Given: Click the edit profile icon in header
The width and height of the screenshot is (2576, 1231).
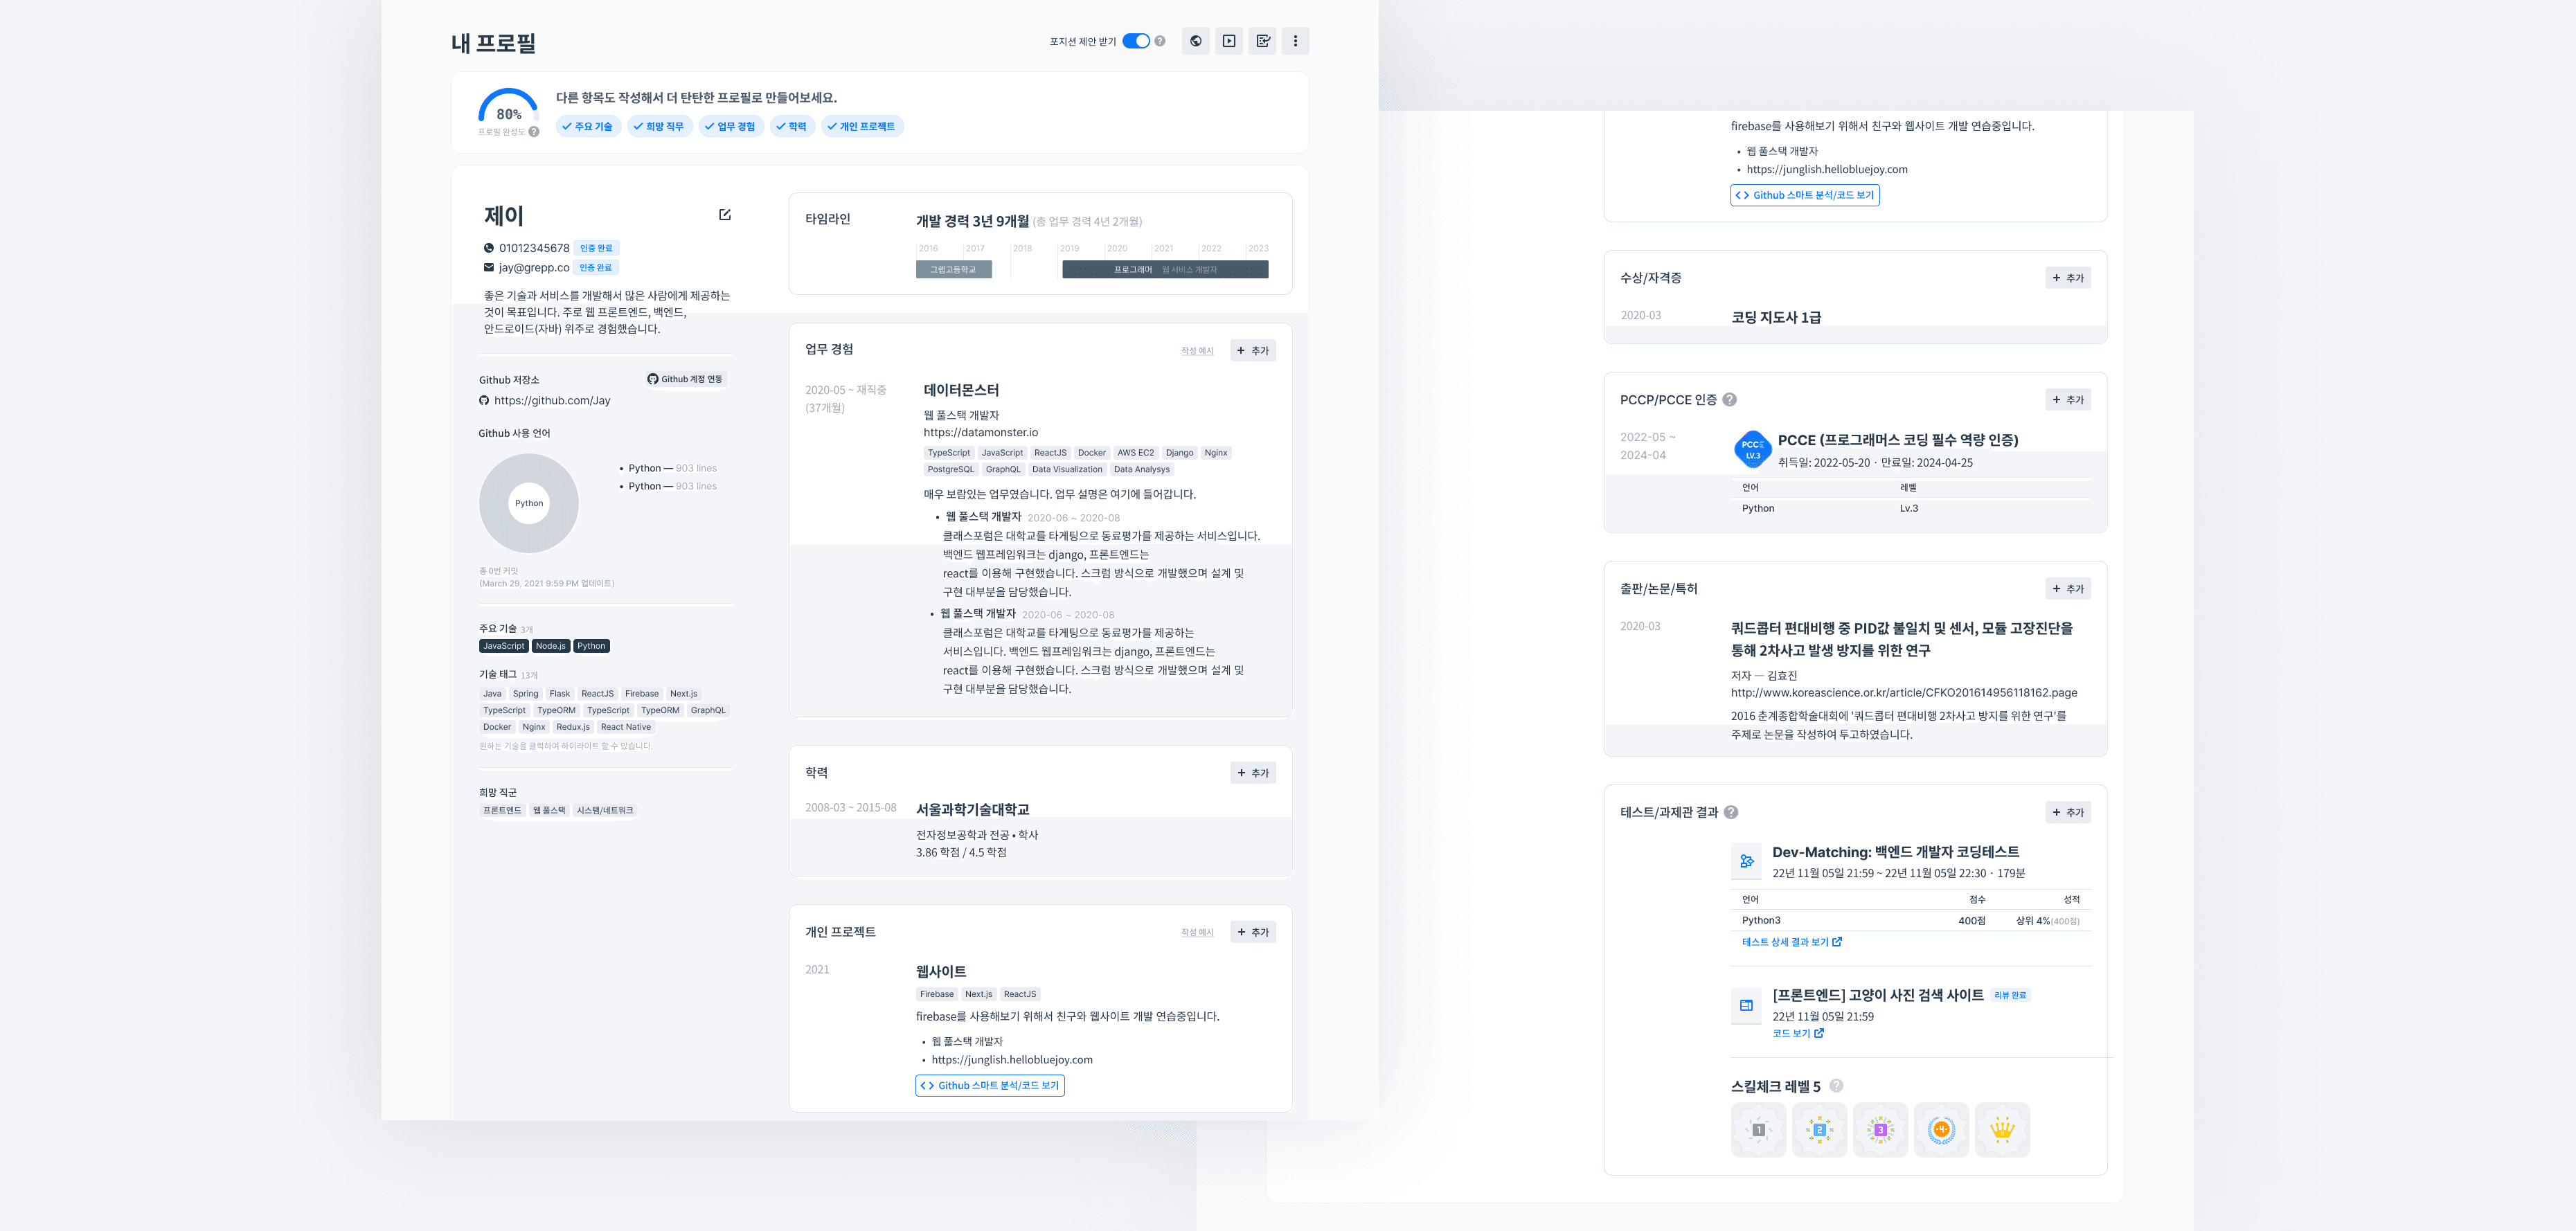Looking at the screenshot, I should click(1262, 41).
